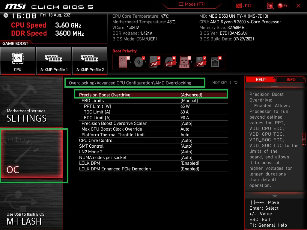The height and width of the screenshot is (230, 307).
Task: Switch to EZ Mode with F7
Action: pos(191,5)
